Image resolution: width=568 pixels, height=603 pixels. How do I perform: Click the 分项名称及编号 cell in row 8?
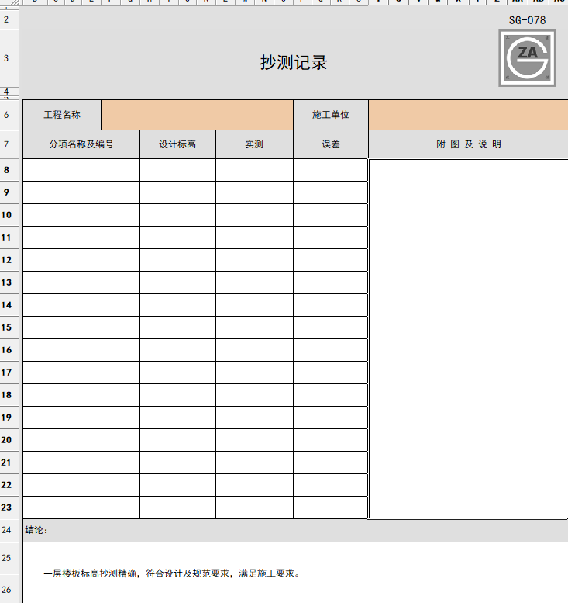[x=81, y=170]
